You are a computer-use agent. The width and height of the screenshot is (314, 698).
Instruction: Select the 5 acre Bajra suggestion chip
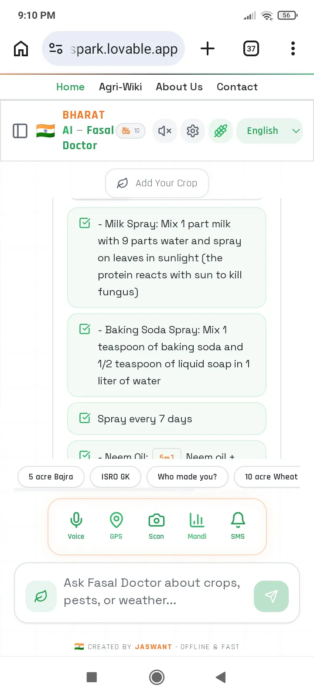pyautogui.click(x=51, y=477)
